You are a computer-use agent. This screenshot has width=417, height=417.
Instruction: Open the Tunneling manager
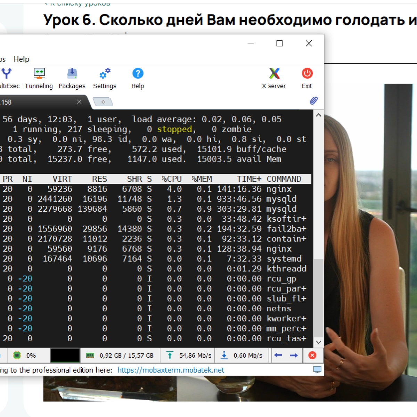39,78
